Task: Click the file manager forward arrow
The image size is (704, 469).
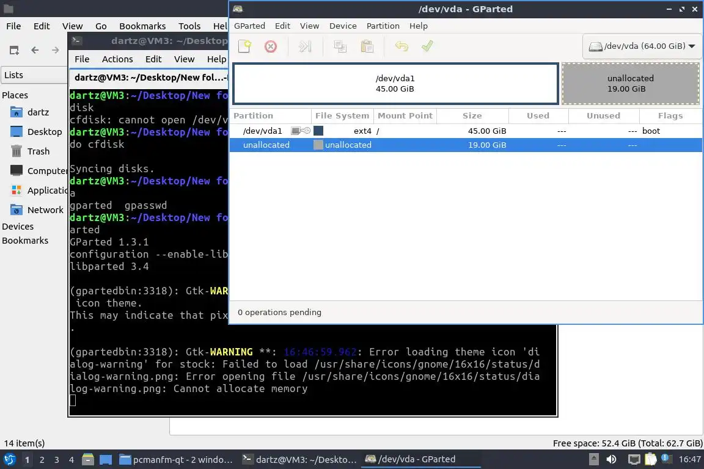Action: pos(55,50)
